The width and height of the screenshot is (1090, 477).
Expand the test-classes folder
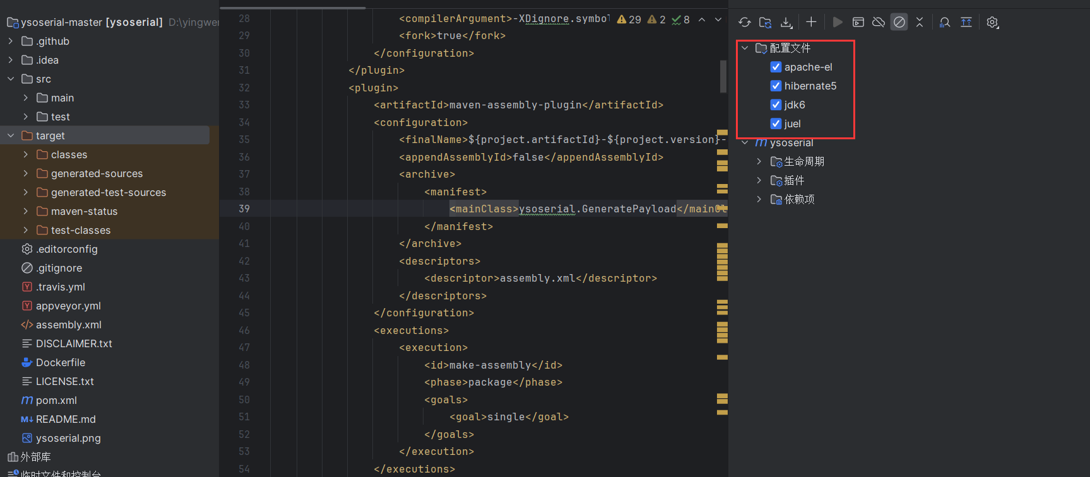click(26, 230)
